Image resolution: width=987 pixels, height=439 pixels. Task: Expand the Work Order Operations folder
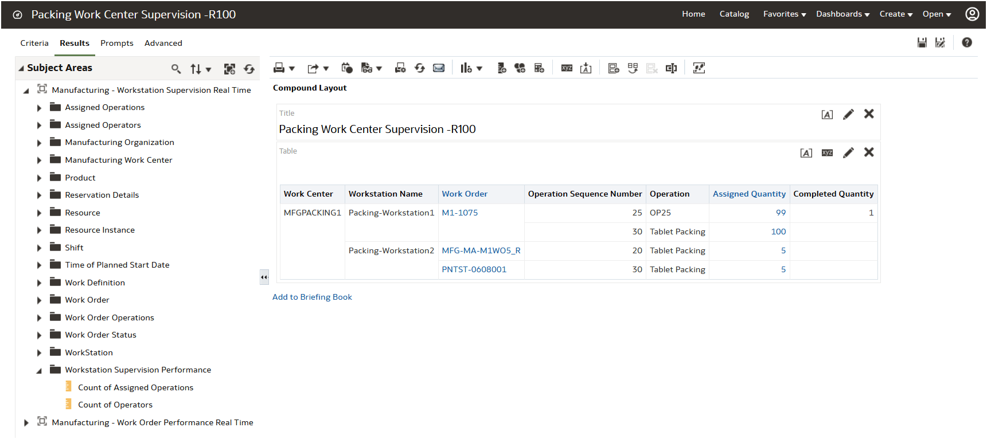point(39,318)
